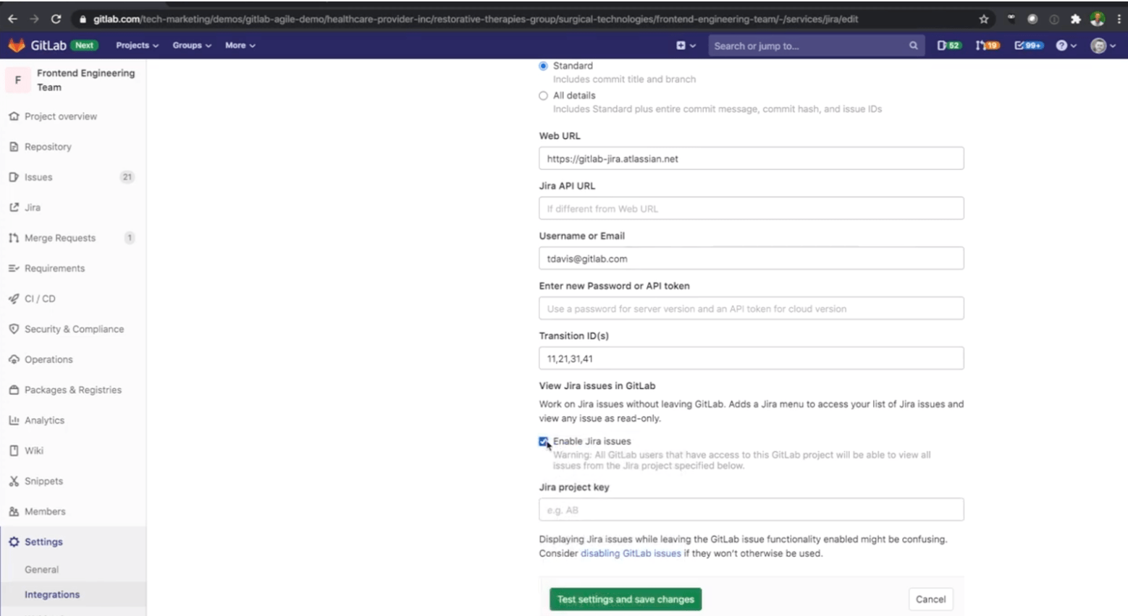Open the Jira menu in the sidebar

32,208
